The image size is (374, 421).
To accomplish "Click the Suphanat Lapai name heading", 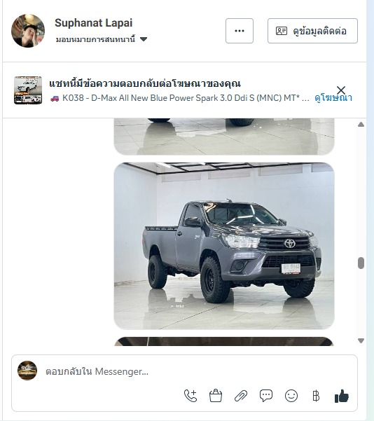I will 93,23.
